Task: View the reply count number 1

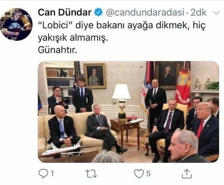Action: [52, 174]
